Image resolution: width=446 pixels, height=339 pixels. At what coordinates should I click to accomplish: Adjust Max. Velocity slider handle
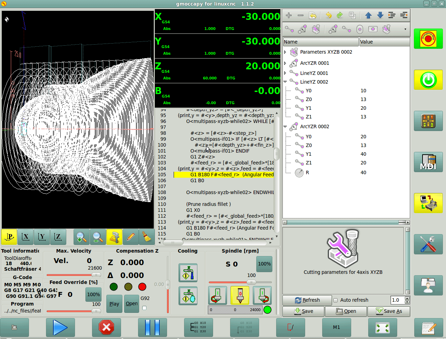pos(96,275)
